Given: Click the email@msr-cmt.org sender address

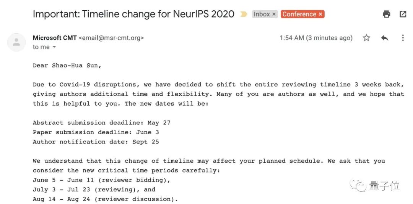Looking at the screenshot, I should 111,38.
